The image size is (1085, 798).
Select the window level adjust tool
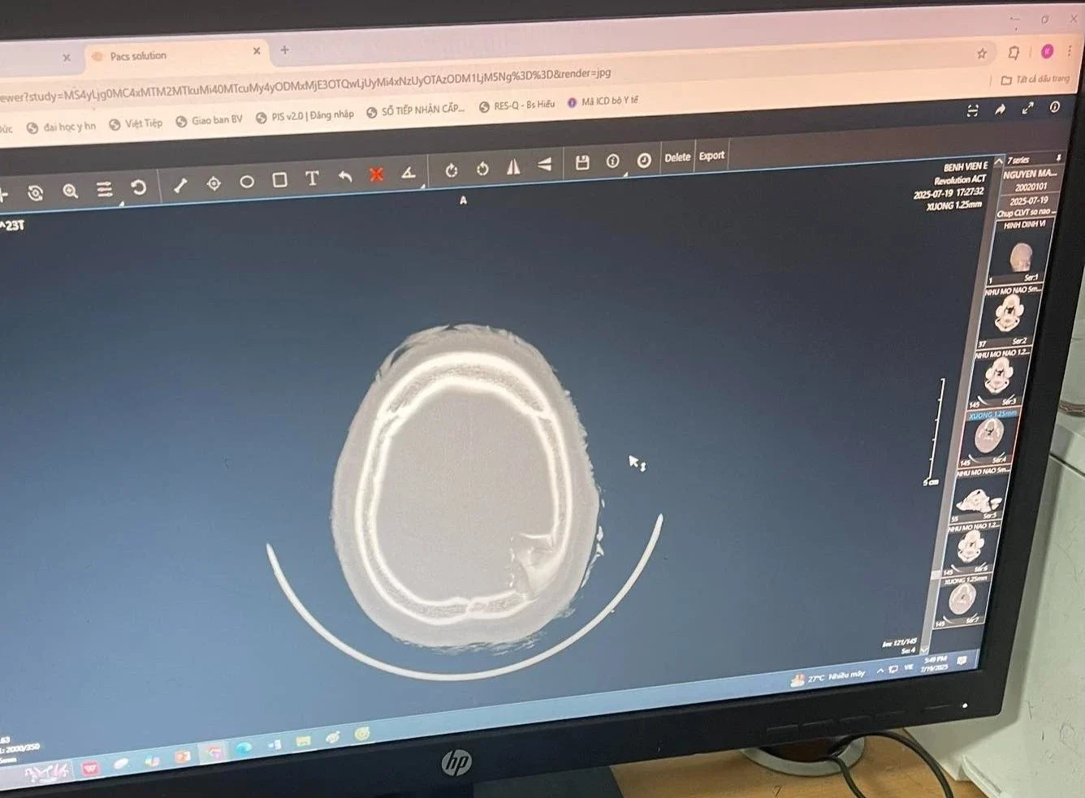35,193
